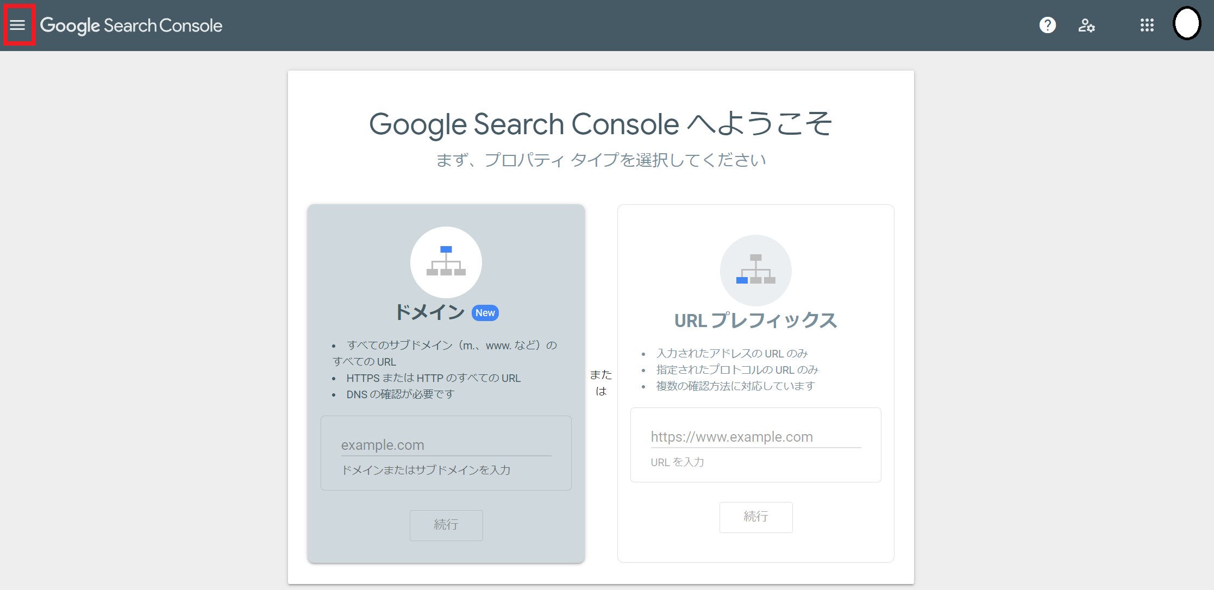
Task: Open the account profile avatar
Action: (x=1187, y=24)
